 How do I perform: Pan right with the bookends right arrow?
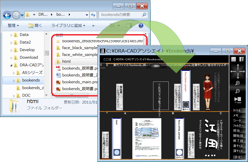[242, 71]
